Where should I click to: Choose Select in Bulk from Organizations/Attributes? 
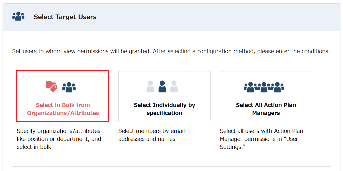tap(63, 109)
